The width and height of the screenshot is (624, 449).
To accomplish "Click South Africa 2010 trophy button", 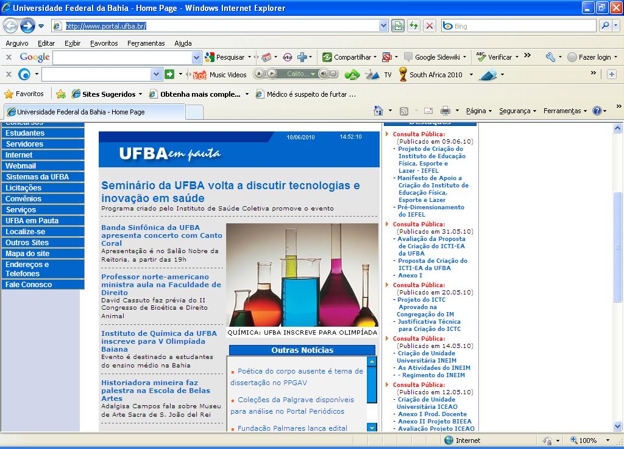I will (x=431, y=75).
